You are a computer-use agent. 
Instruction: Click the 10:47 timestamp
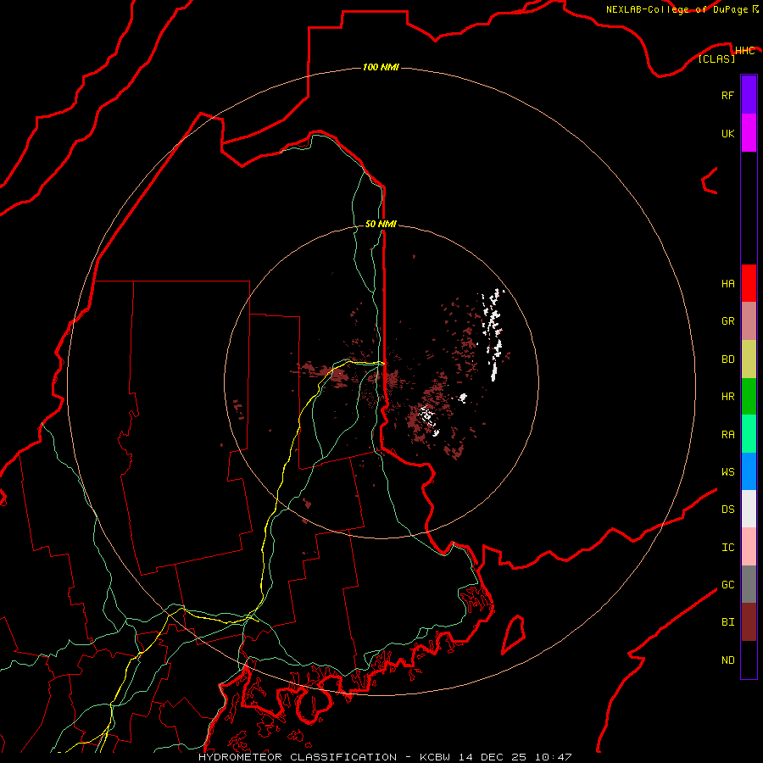[x=553, y=757]
